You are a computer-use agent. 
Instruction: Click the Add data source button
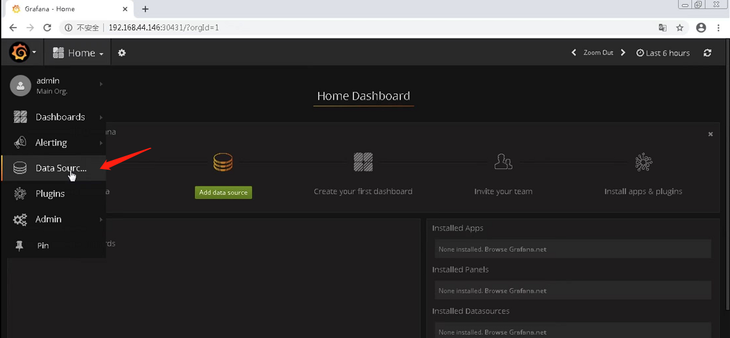tap(223, 192)
